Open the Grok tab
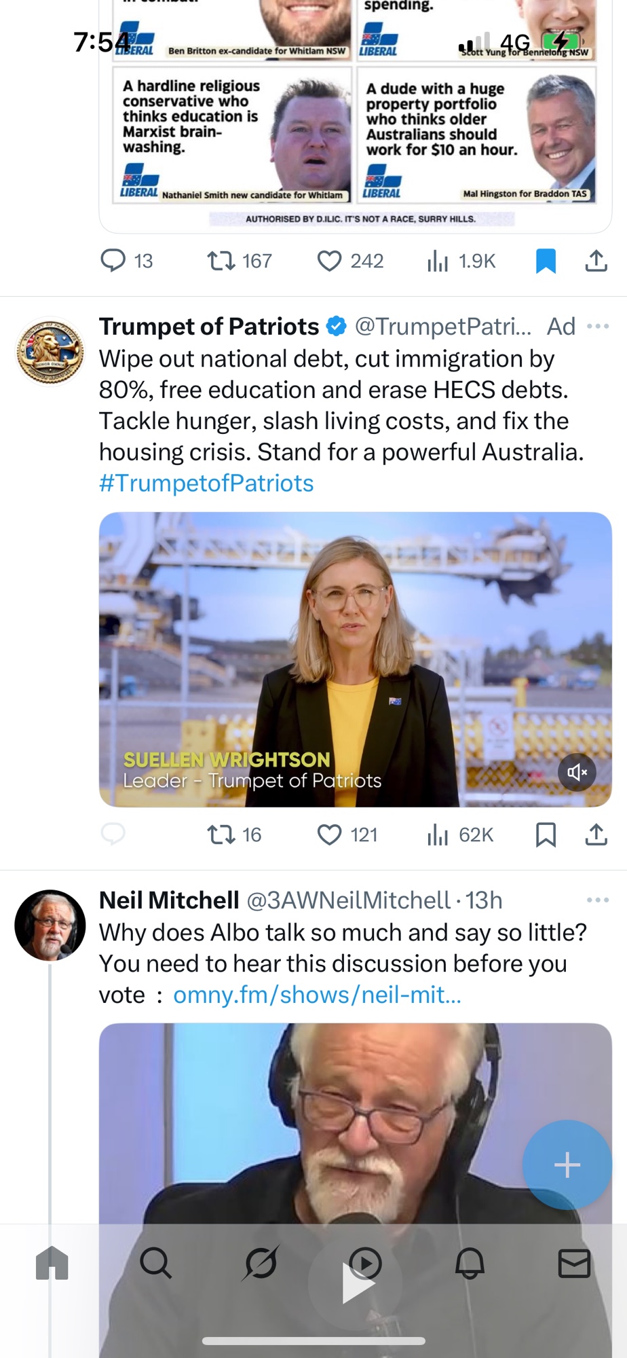The width and height of the screenshot is (627, 1358). 261,1264
